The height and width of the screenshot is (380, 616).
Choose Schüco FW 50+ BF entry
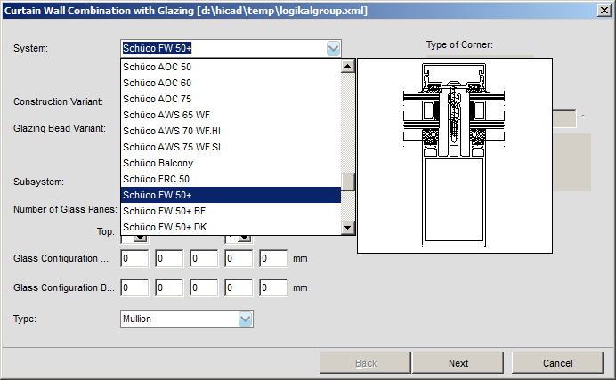coord(231,211)
